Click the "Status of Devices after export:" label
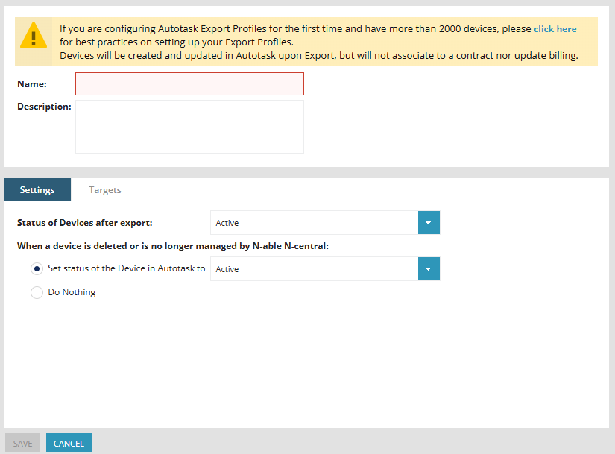Viewport: 615px width, 454px height. point(84,223)
